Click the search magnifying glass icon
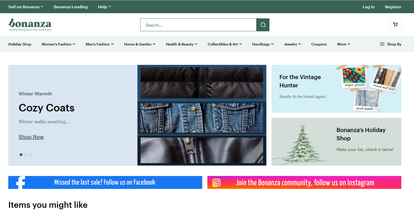 pos(263,25)
